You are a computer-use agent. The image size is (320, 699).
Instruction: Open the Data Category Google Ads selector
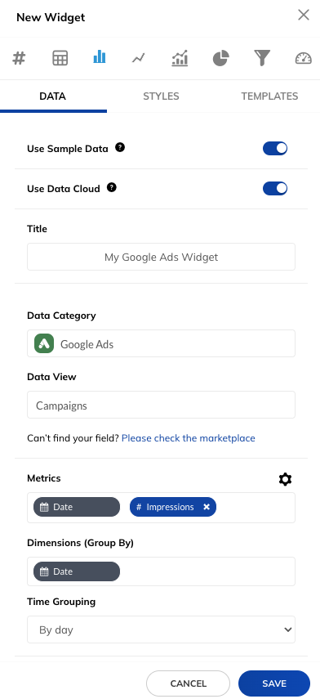161,343
